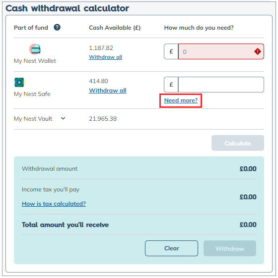Click the red error icon in wallet field
Viewport: 278px width, 278px height.
tap(258, 51)
